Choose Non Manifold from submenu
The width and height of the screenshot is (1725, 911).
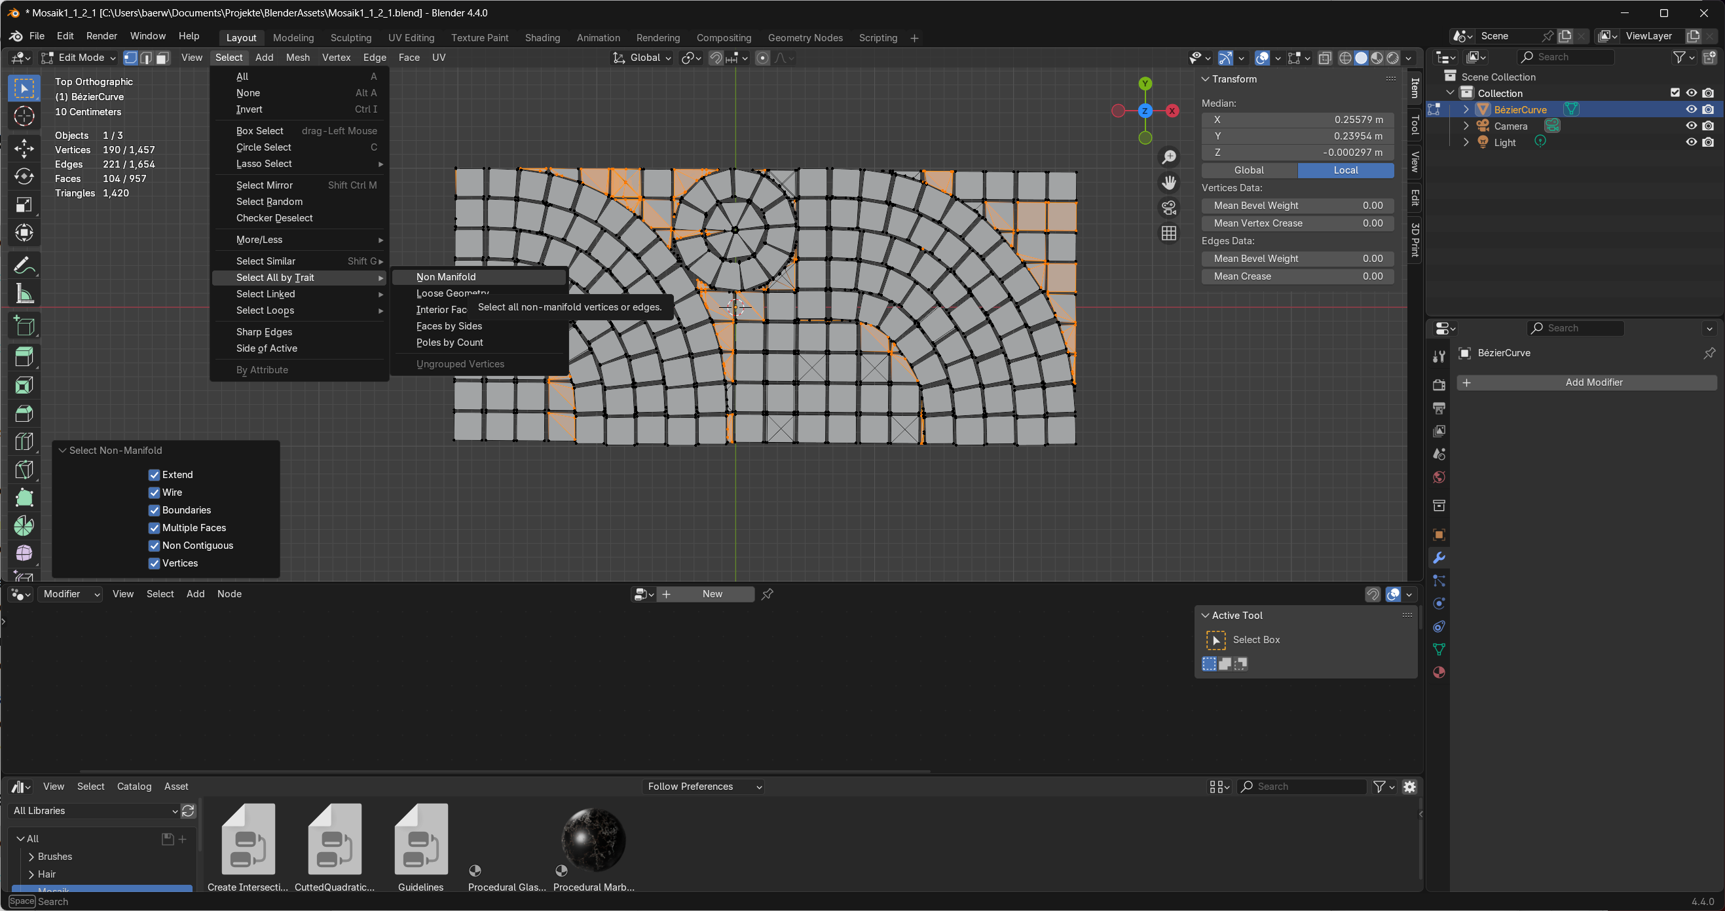point(446,277)
